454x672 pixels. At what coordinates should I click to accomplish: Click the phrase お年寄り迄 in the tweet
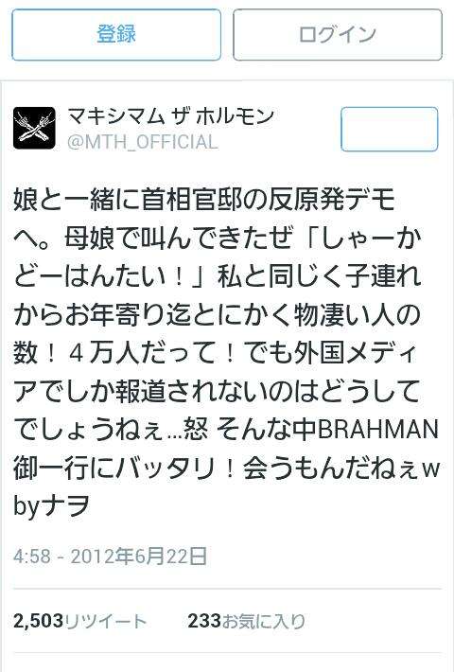130,315
